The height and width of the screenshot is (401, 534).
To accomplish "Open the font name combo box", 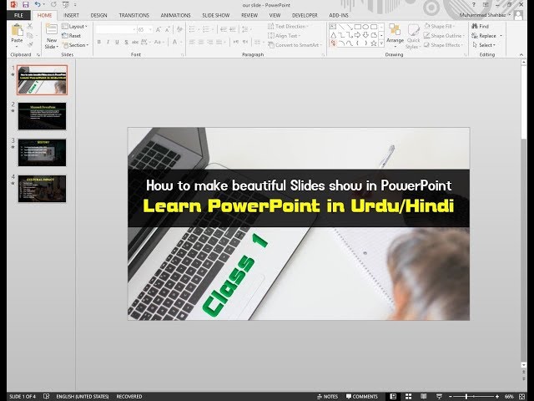I will 116,30.
